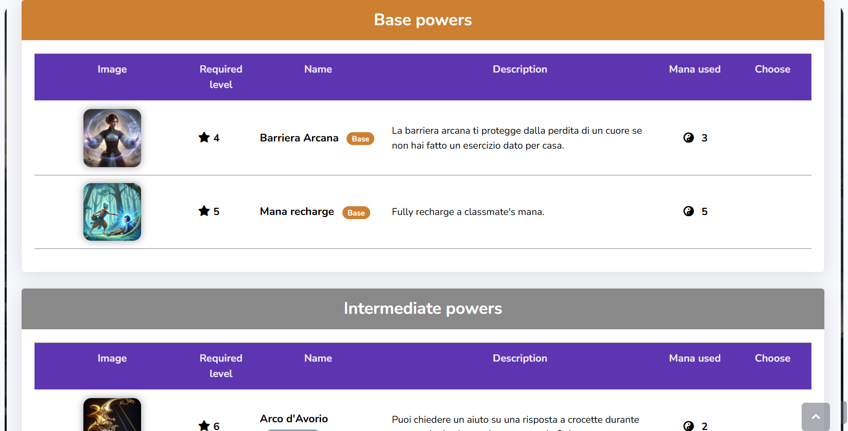
Task: Click Description header in Intermediate powers table
Action: point(520,358)
